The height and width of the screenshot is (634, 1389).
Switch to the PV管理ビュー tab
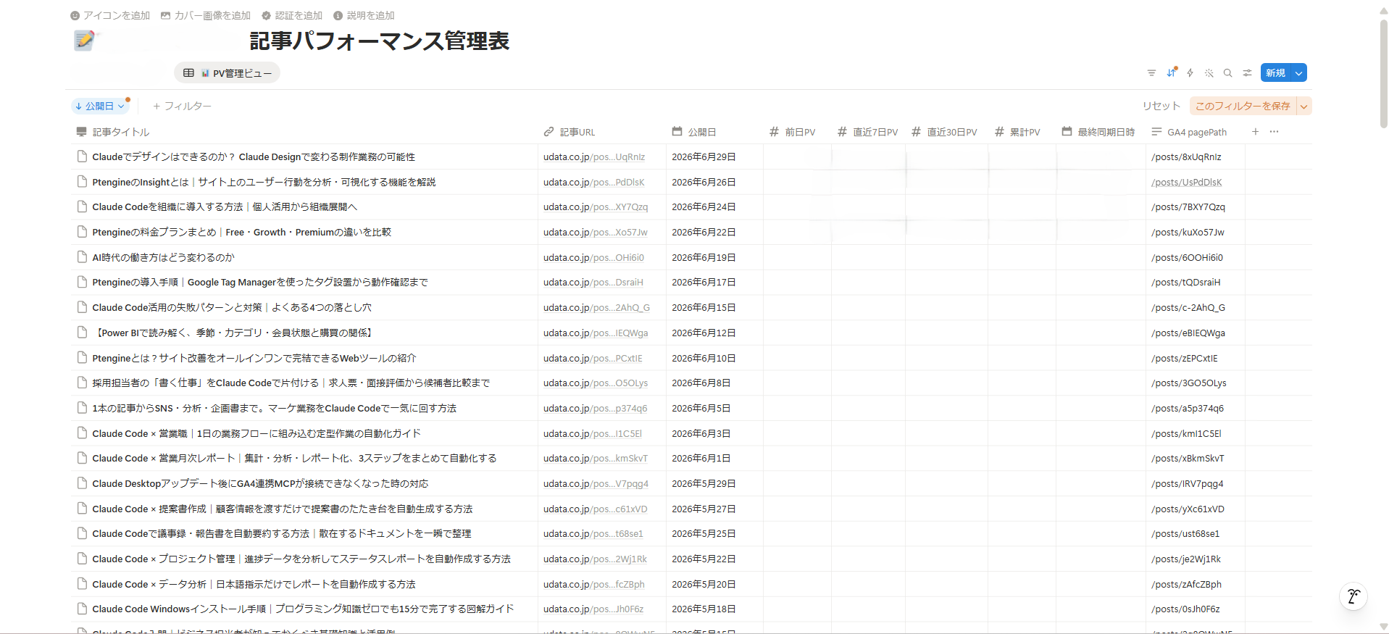coord(228,73)
